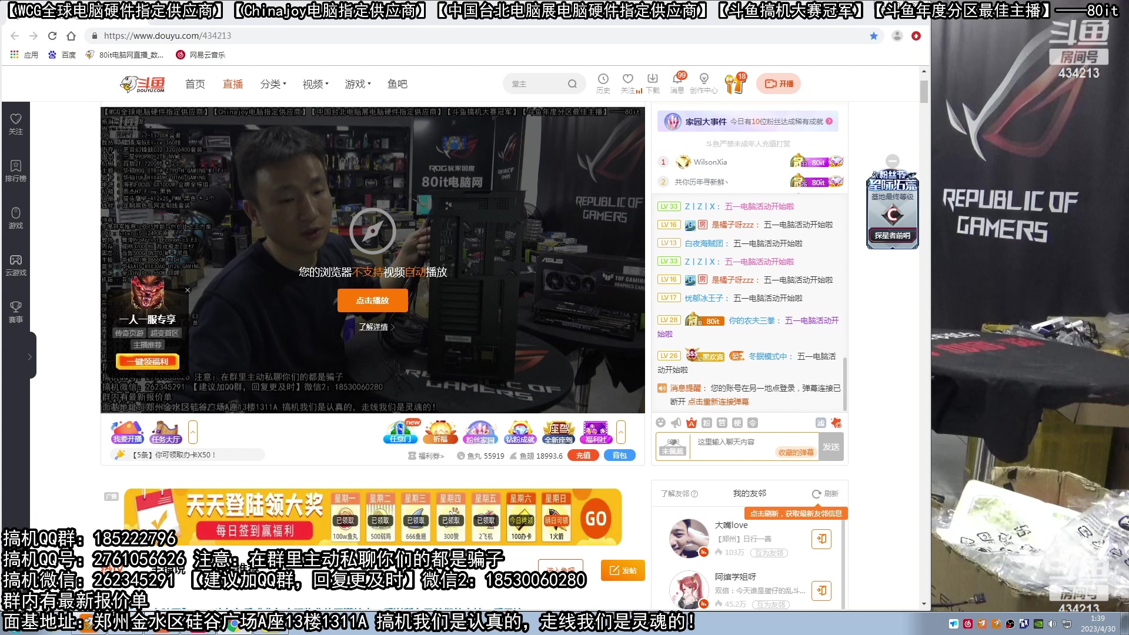Open 排行榜 in the left sidebar
Viewport: 1129px width, 635px height.
[16, 171]
